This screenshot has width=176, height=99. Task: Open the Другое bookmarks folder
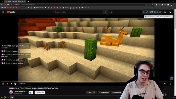pyautogui.click(x=65, y=8)
